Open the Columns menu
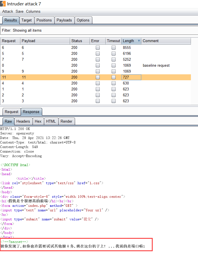 pyautogui.click(x=33, y=11)
